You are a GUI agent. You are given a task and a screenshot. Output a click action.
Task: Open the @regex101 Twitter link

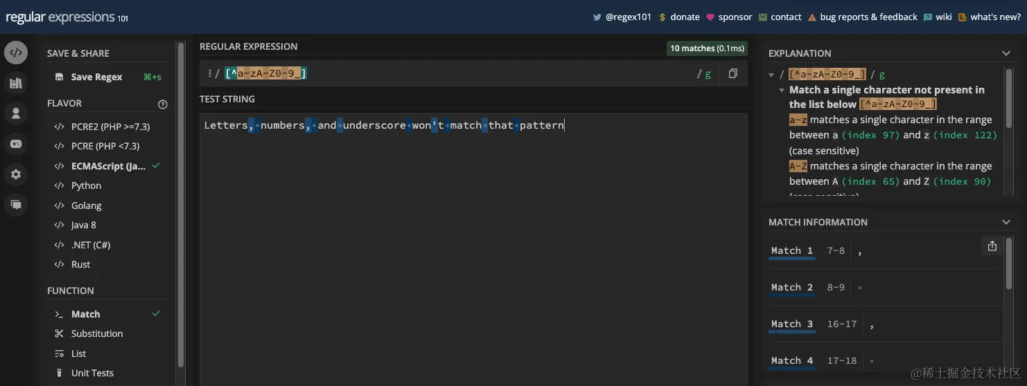[x=629, y=17]
